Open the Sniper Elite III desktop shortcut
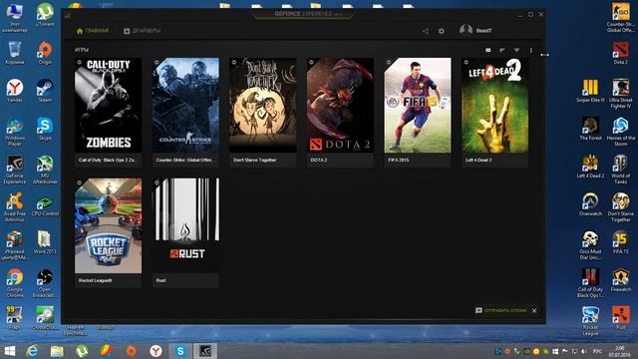This screenshot has height=359, width=638. coord(590,91)
